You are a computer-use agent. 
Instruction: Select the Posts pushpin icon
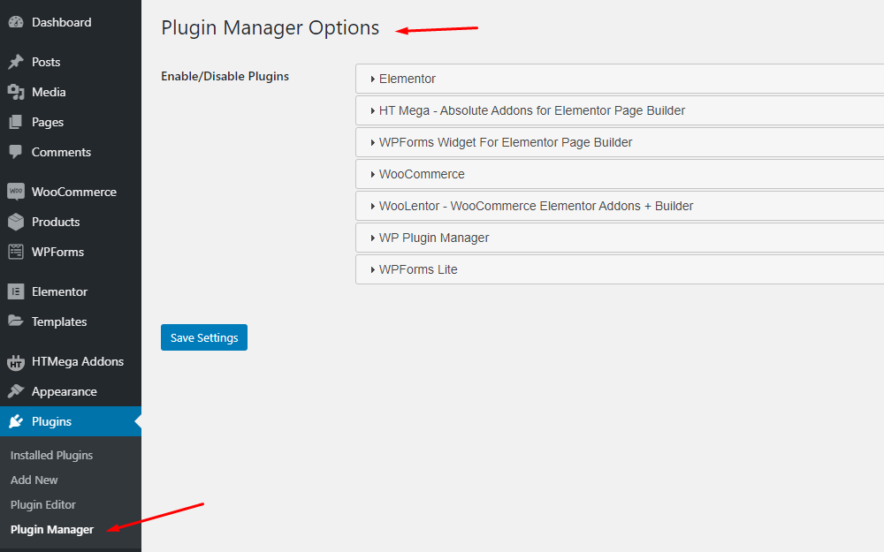(x=17, y=62)
